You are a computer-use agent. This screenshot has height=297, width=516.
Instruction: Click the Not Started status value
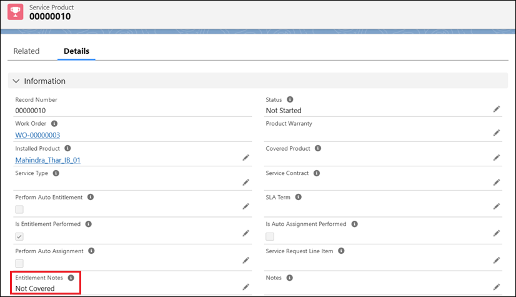click(284, 111)
